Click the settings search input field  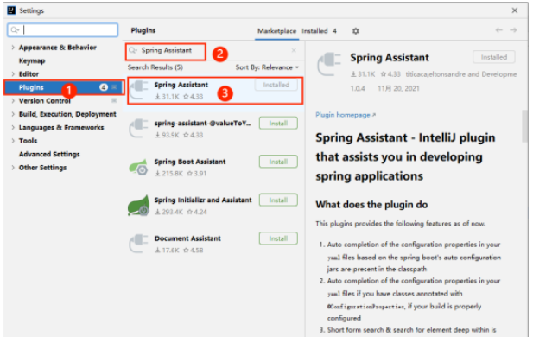coord(63,30)
